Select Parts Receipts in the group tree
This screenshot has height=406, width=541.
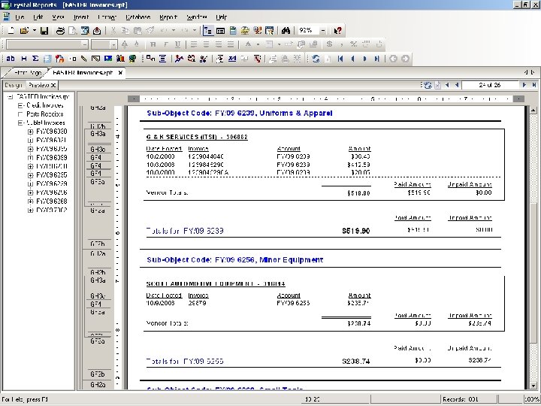45,114
